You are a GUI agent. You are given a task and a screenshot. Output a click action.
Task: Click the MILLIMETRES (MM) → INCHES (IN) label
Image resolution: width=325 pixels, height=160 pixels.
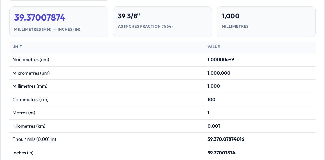tap(47, 29)
